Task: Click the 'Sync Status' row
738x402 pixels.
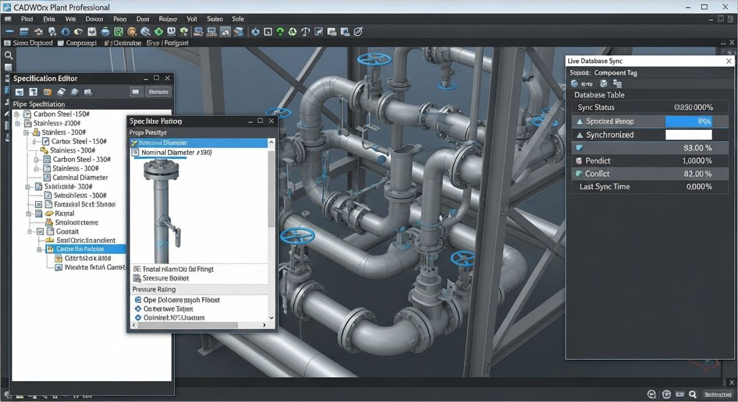Action: [651, 108]
